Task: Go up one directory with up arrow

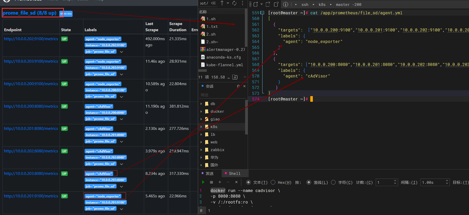Action: tap(222, 3)
